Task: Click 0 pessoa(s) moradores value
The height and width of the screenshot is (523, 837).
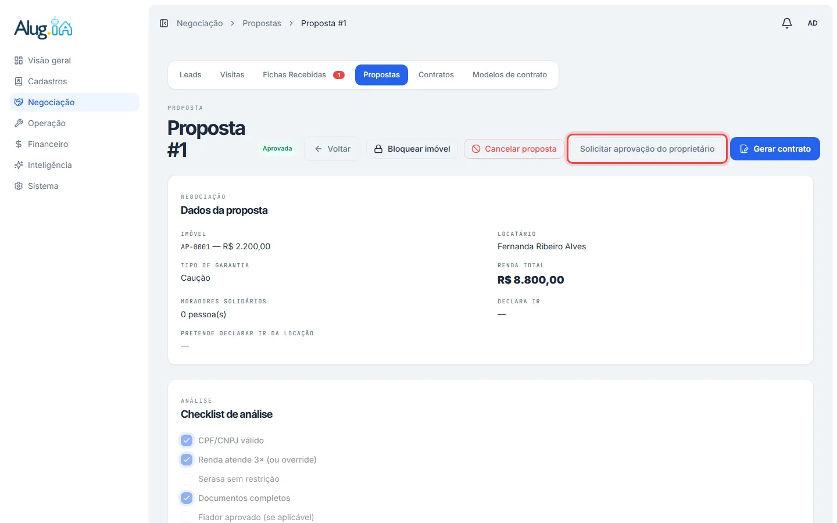Action: (x=203, y=314)
